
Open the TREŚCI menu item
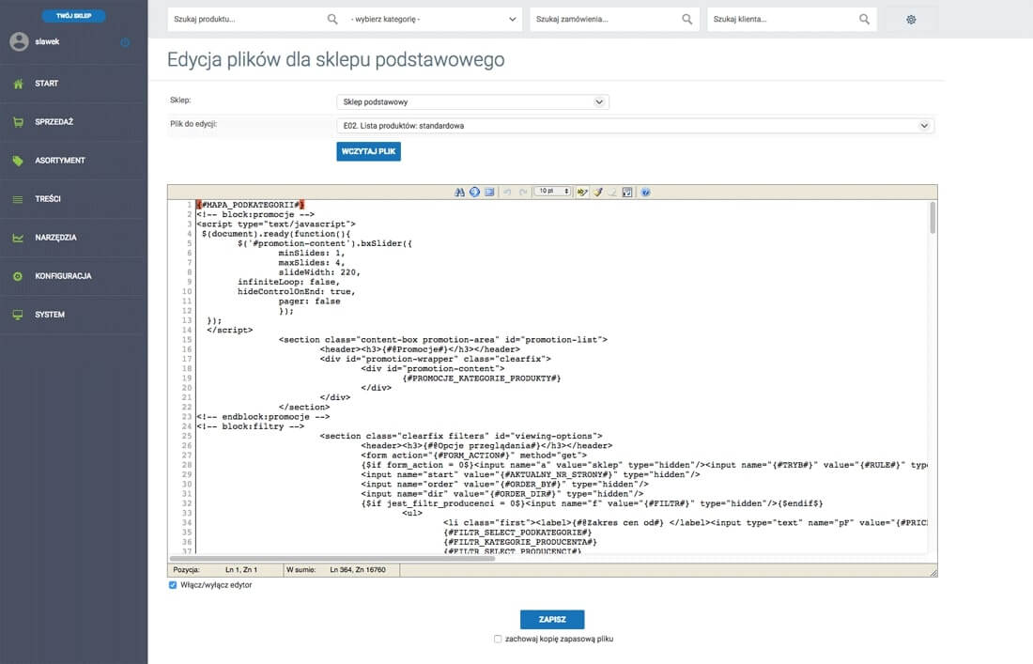point(74,199)
